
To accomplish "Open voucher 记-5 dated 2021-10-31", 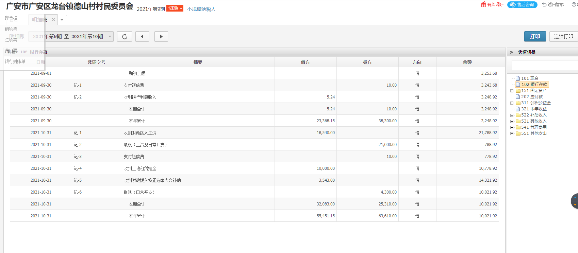I will click(78, 180).
